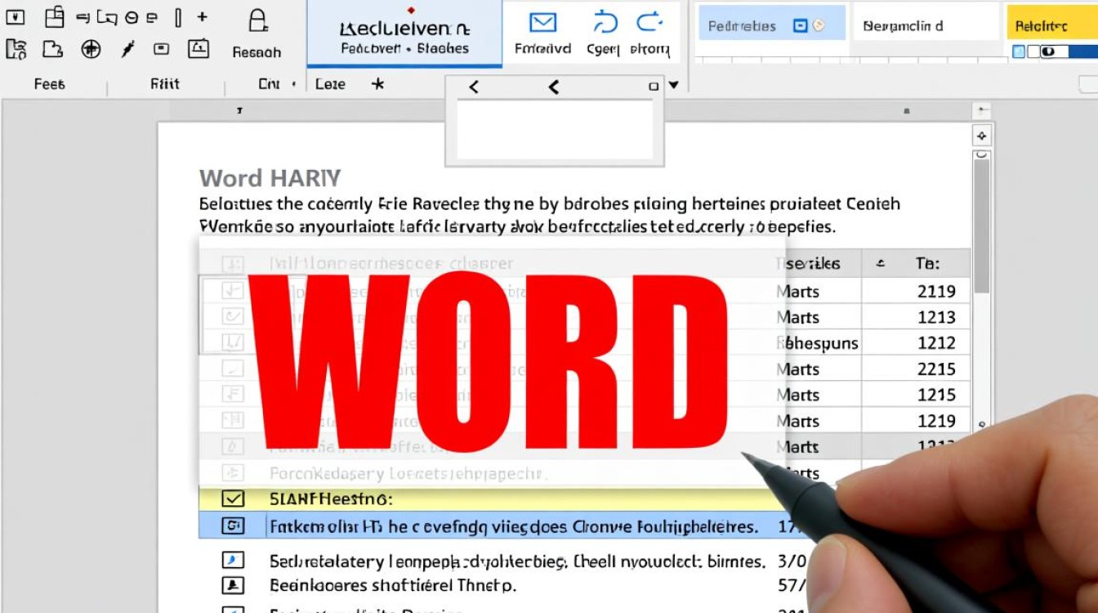Click the redo arrow icon labeled plrorq

coord(649,21)
